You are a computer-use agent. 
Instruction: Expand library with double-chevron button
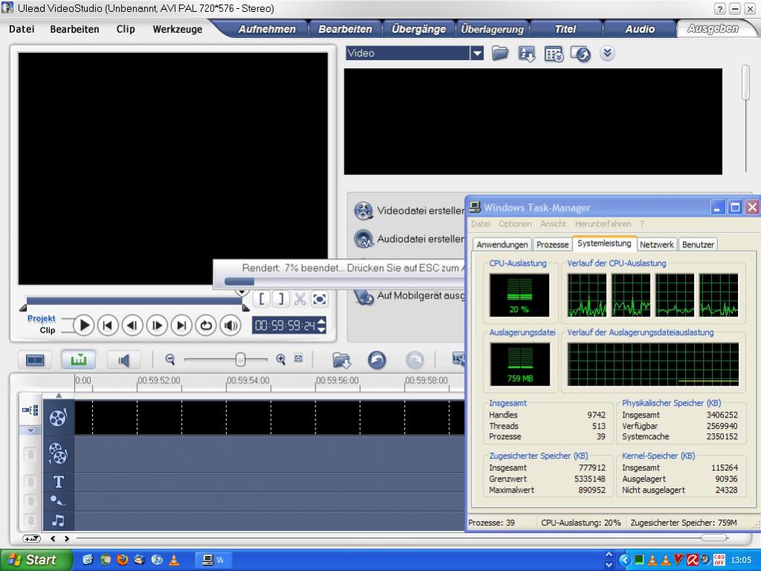coord(607,53)
